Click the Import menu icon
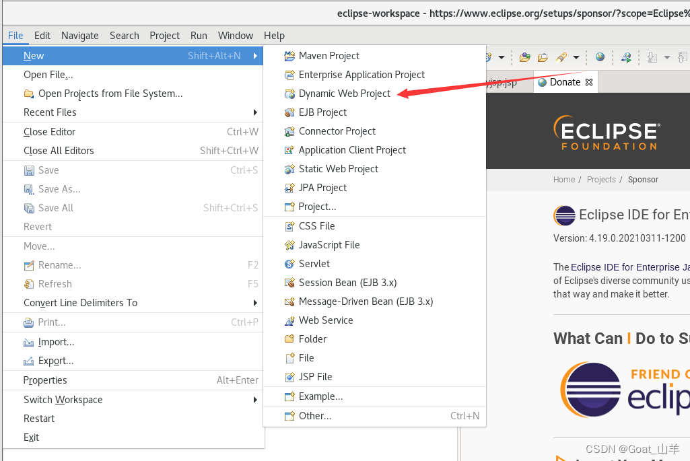This screenshot has height=461, width=690. click(x=28, y=343)
